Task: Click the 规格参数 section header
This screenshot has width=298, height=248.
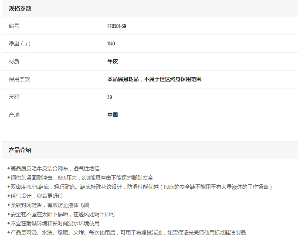Action: pyautogui.click(x=20, y=8)
